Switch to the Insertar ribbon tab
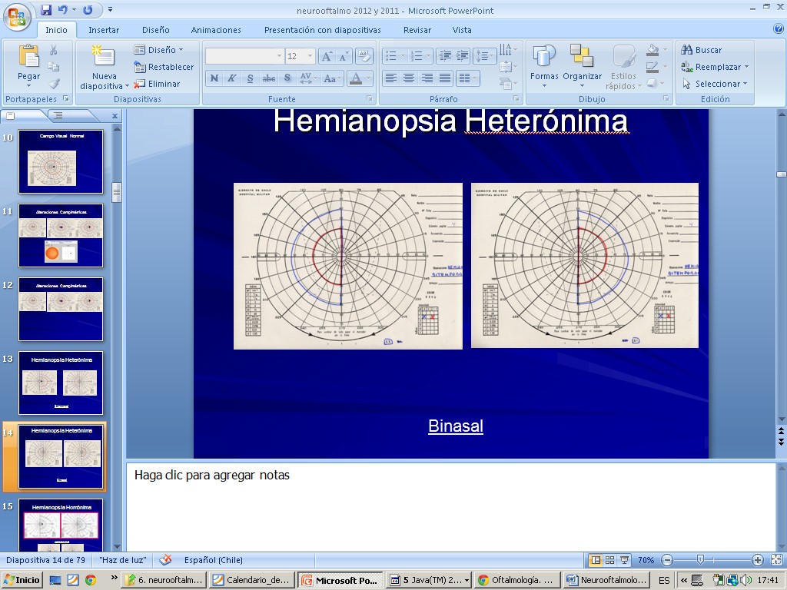 (x=104, y=30)
